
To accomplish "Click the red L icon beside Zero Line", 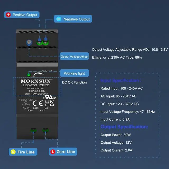I will pyautogui.click(x=53, y=152).
